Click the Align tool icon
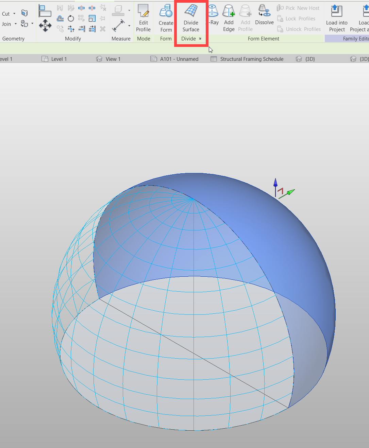This screenshot has width=369, height=448. 45,11
